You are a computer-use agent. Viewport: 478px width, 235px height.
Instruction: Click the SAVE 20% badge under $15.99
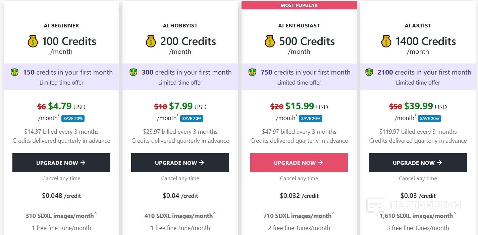click(311, 118)
